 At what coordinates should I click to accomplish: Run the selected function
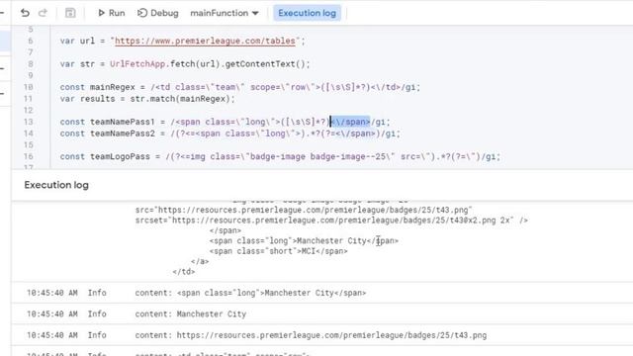click(112, 13)
